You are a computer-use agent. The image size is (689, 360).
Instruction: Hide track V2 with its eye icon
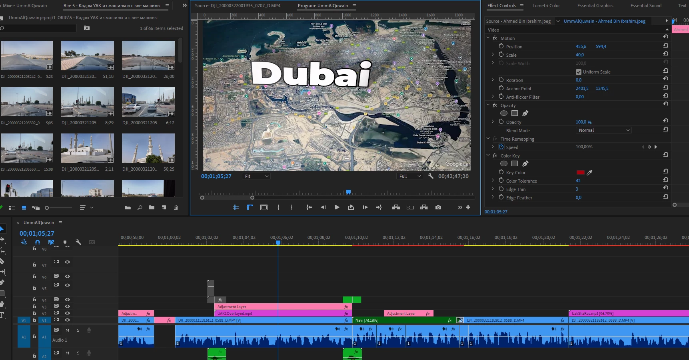[x=68, y=313]
